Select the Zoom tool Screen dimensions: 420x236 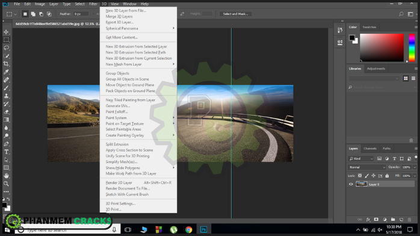(6, 184)
